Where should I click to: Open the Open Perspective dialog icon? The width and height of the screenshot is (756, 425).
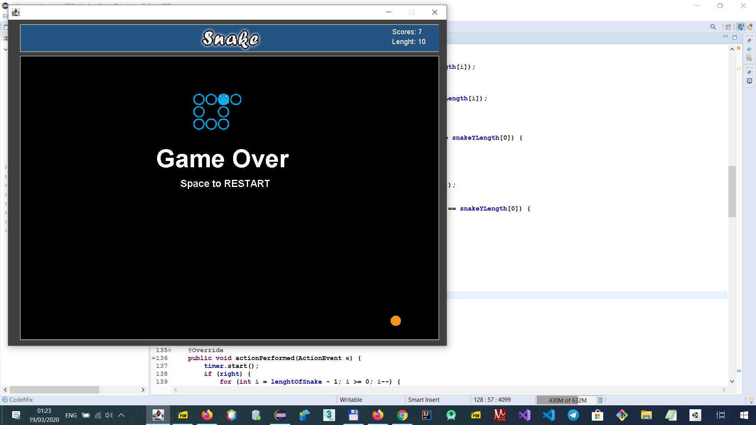[x=728, y=27]
